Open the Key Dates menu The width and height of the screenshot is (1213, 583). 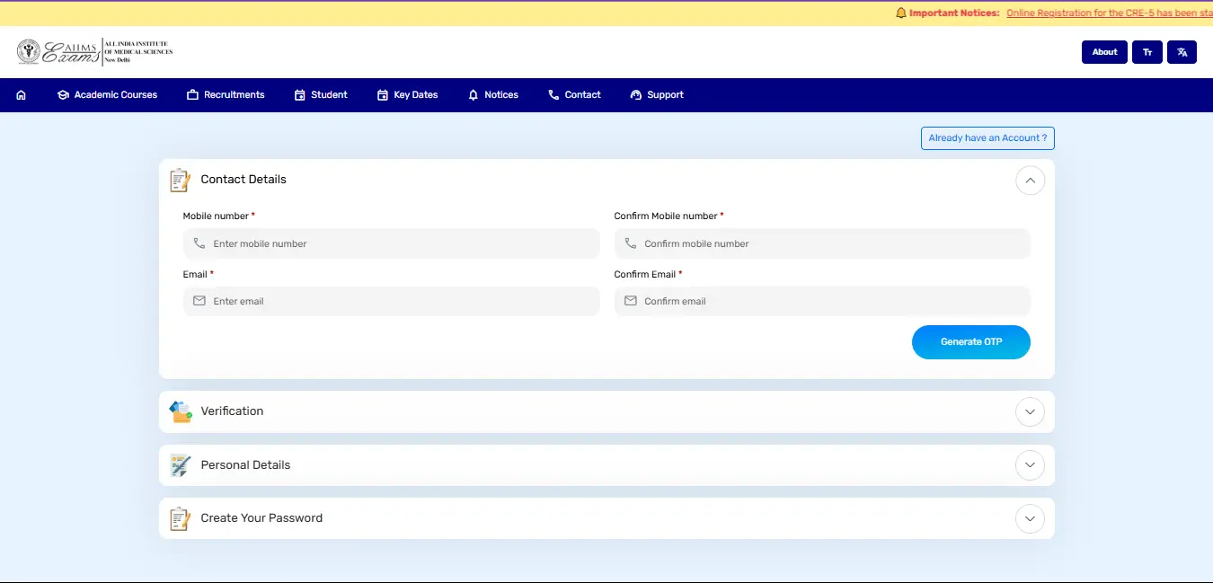[x=408, y=95]
